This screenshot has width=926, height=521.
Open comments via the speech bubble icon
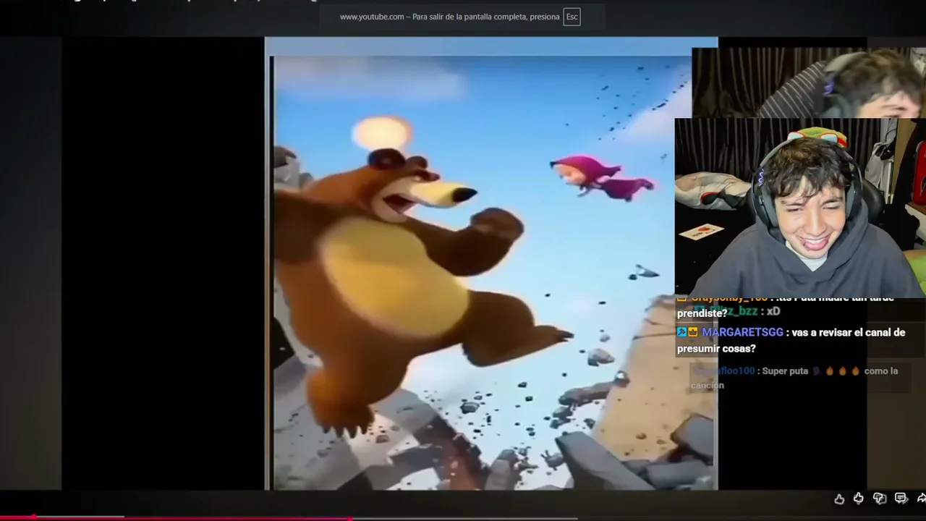pyautogui.click(x=901, y=498)
